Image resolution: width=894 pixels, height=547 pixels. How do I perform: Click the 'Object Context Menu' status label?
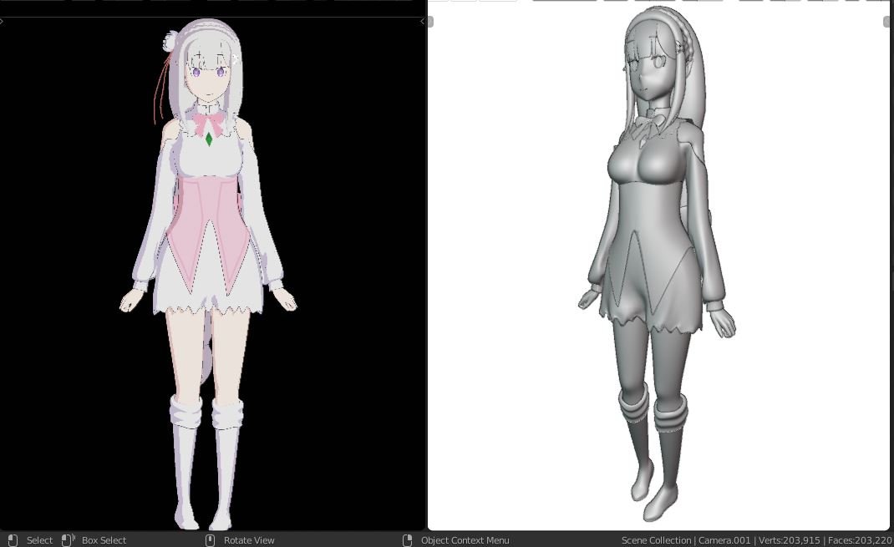(465, 540)
